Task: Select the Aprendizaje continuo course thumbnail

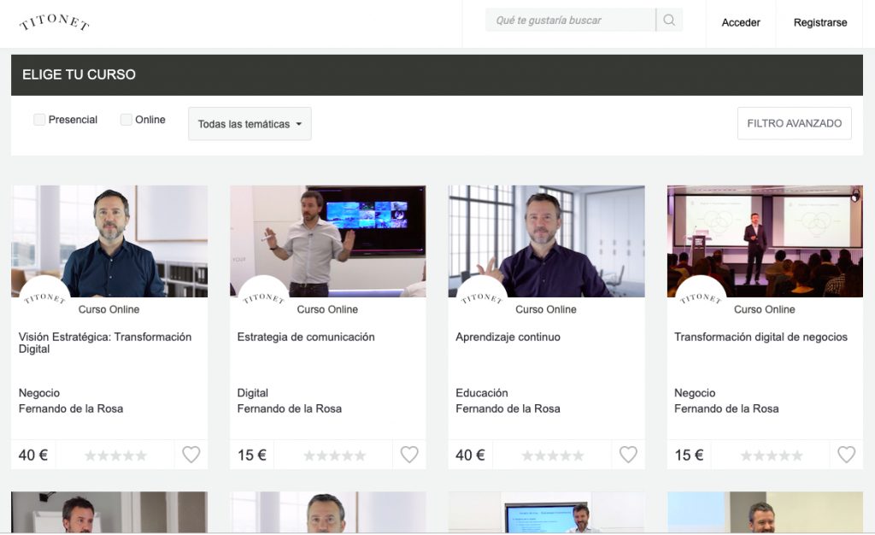Action: pos(546,241)
